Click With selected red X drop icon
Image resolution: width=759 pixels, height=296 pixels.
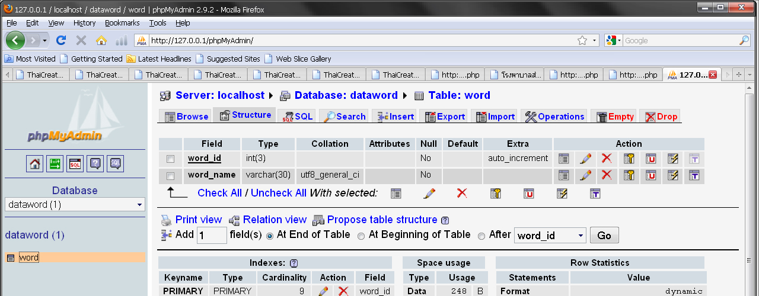click(x=462, y=193)
